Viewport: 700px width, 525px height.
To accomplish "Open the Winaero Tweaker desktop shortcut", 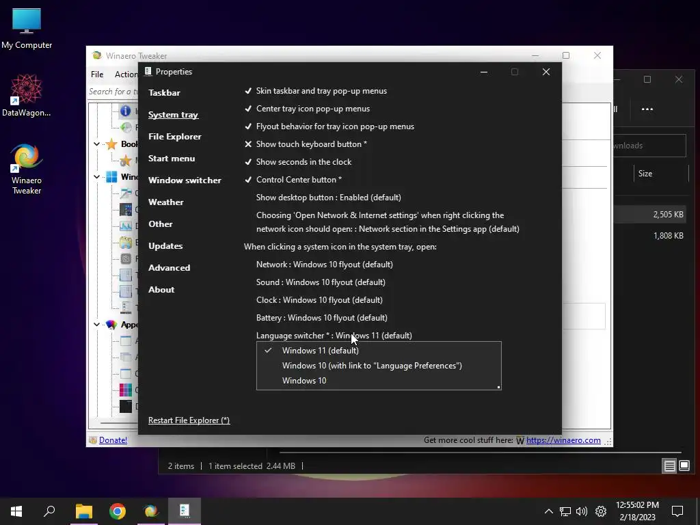I will [27, 169].
